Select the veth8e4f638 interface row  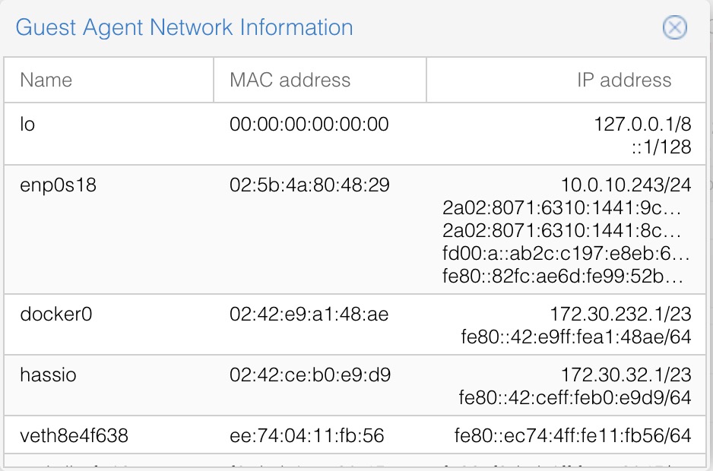pos(355,435)
